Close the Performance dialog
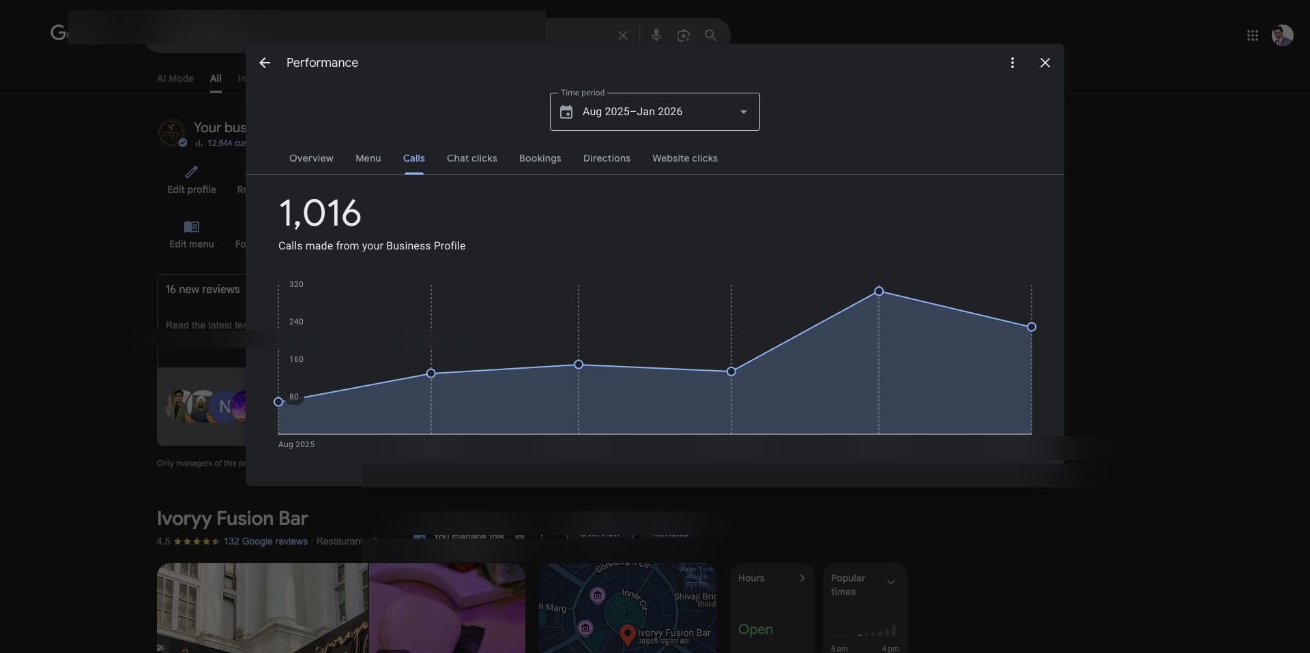 [x=1045, y=63]
